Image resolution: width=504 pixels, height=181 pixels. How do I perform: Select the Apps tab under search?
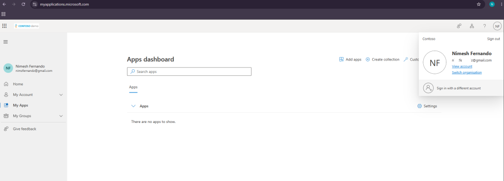pyautogui.click(x=133, y=87)
